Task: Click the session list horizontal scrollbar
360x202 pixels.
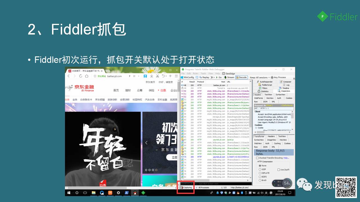Action: tap(215, 180)
